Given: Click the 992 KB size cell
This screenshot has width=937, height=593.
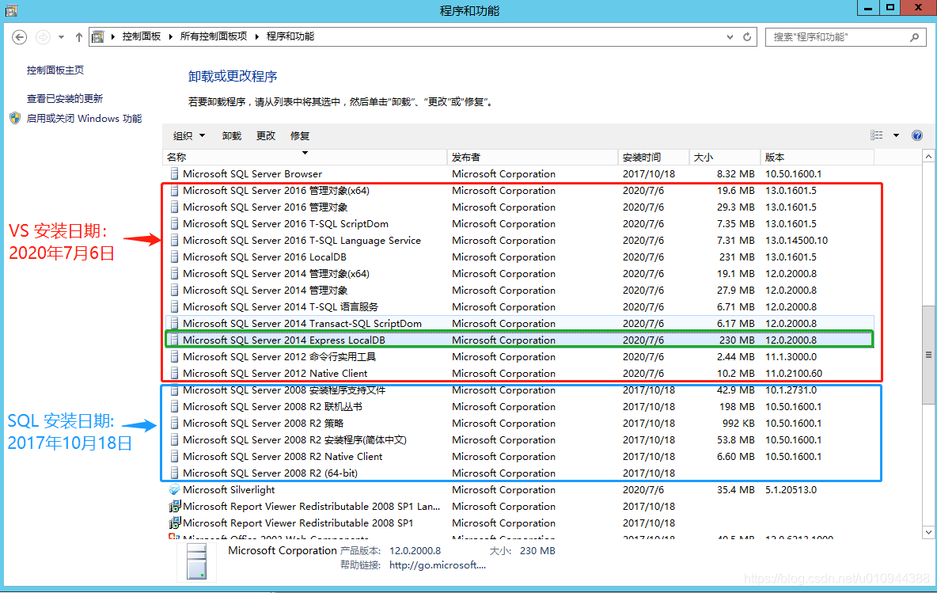Looking at the screenshot, I should pos(738,424).
